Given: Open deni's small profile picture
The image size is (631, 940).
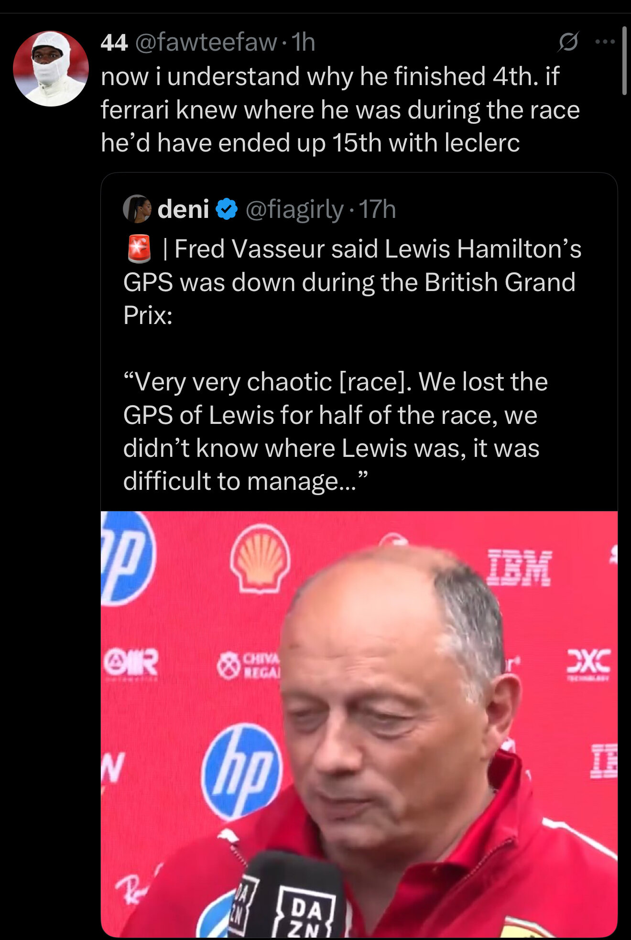Looking at the screenshot, I should (137, 209).
